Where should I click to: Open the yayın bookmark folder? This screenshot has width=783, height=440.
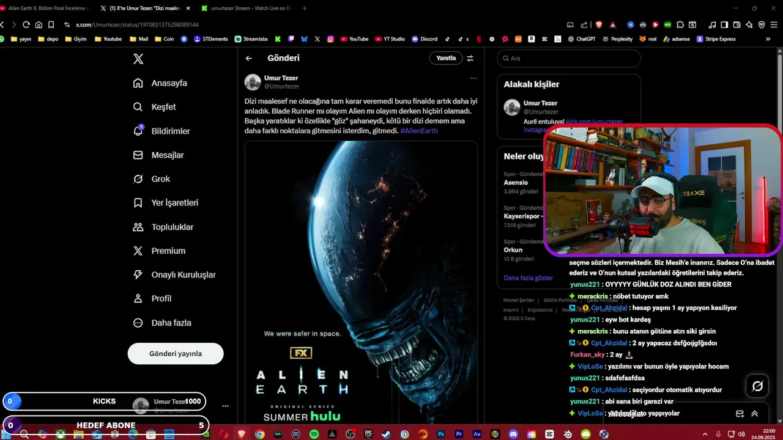(x=20, y=39)
